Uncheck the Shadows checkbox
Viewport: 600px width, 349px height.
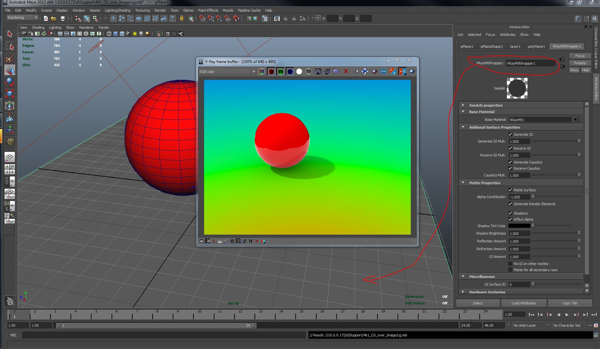tap(510, 213)
